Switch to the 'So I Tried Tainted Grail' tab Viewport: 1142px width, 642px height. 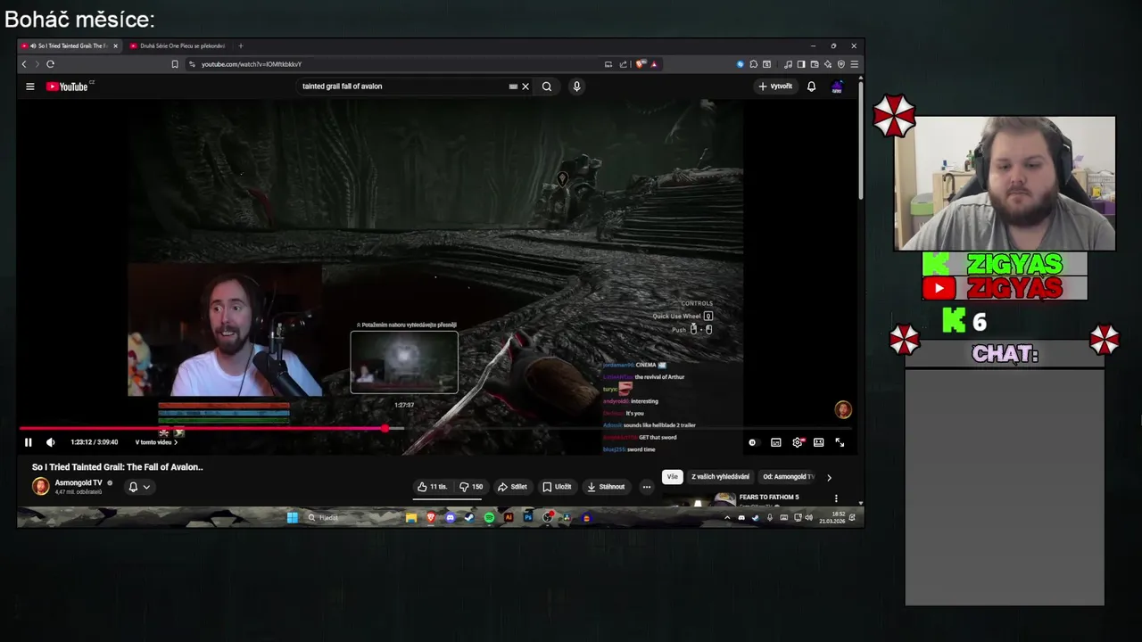pos(69,45)
